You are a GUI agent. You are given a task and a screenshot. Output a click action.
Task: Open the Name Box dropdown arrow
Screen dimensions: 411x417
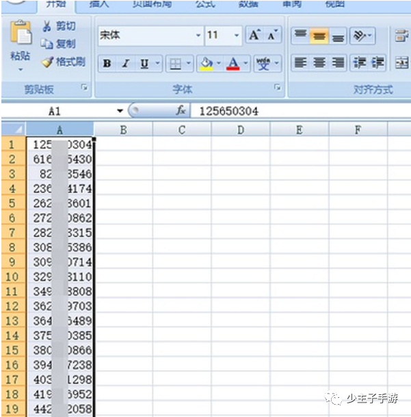pyautogui.click(x=120, y=111)
